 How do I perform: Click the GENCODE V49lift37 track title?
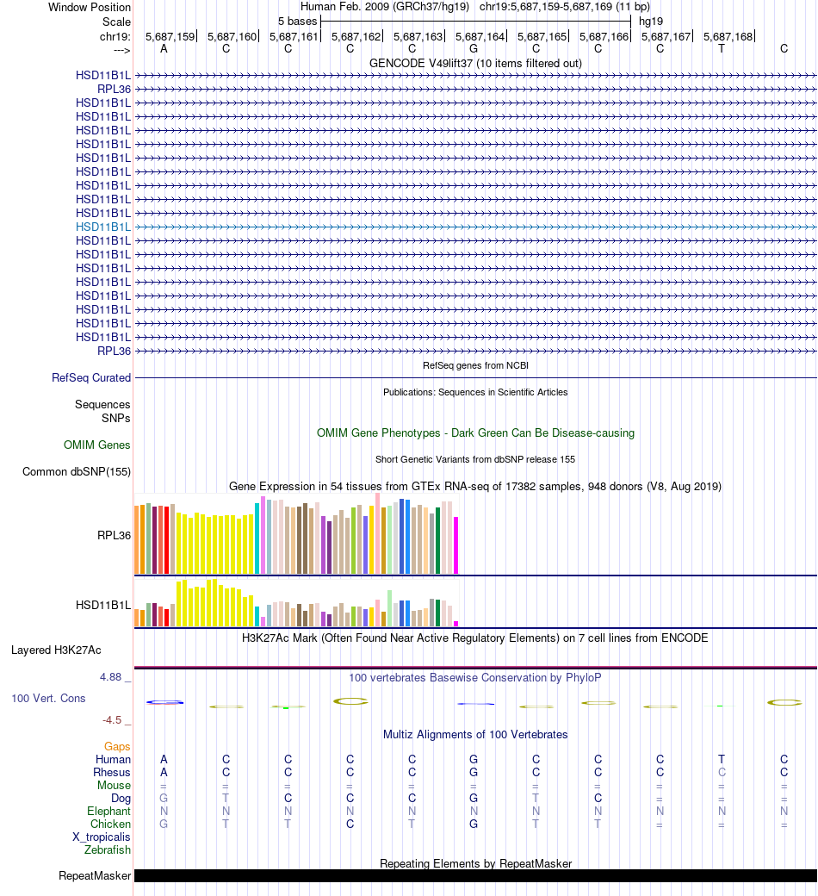coord(475,63)
